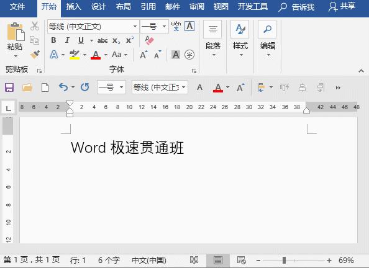Image resolution: width=369 pixels, height=268 pixels.
Task: Switch to the Developer (开发工具) tab
Action: (x=252, y=7)
